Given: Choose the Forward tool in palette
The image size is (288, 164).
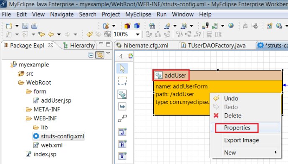Looking at the screenshot, I should tap(122, 106).
